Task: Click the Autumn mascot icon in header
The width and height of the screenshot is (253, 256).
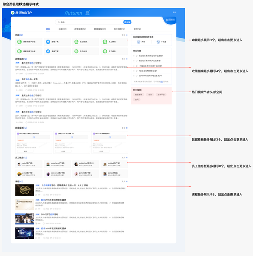Action: tap(87, 13)
